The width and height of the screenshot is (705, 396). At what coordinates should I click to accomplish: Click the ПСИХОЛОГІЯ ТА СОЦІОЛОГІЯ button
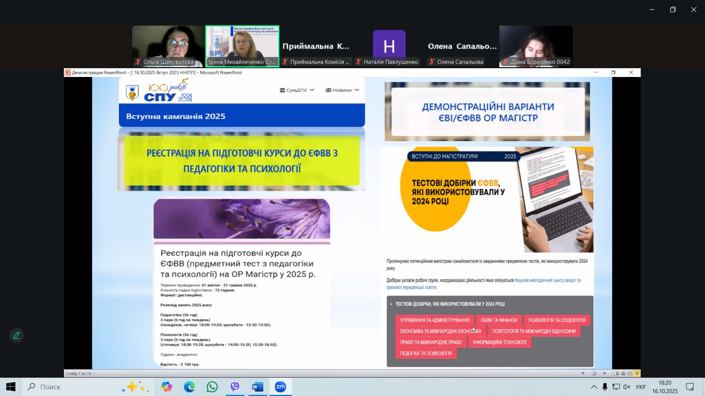(557, 320)
